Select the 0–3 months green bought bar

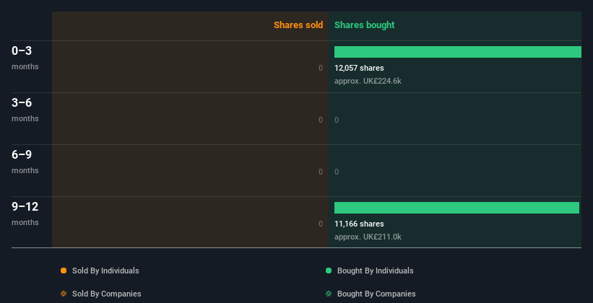pyautogui.click(x=458, y=52)
